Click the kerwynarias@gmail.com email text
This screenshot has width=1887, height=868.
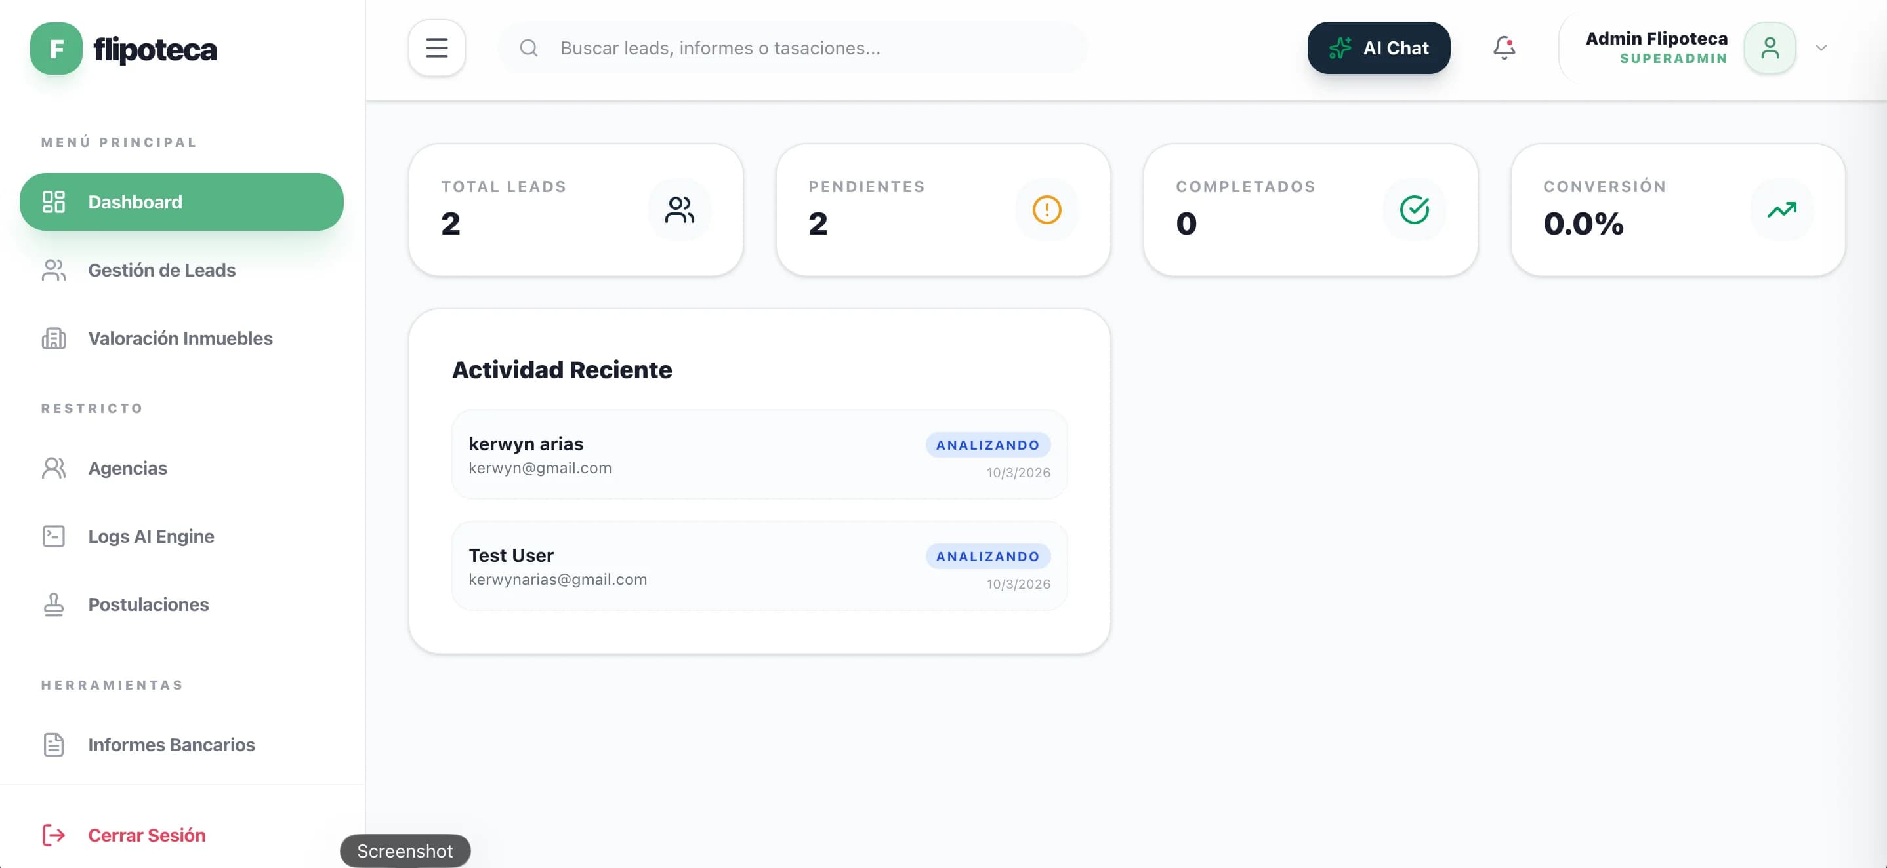(x=558, y=580)
